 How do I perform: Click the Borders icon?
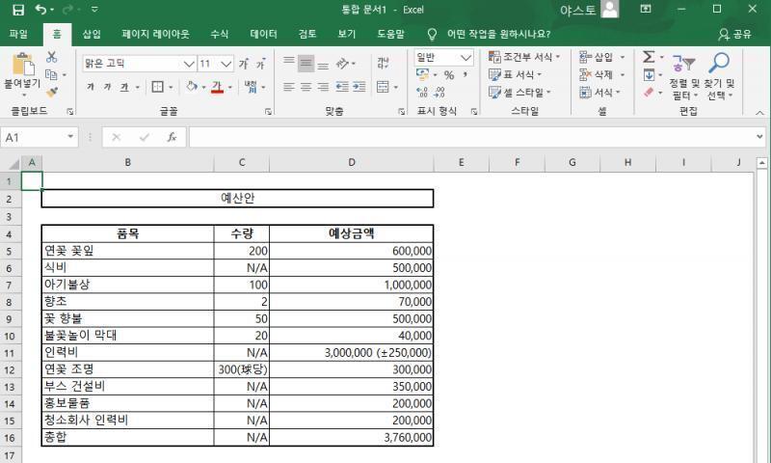tap(157, 87)
